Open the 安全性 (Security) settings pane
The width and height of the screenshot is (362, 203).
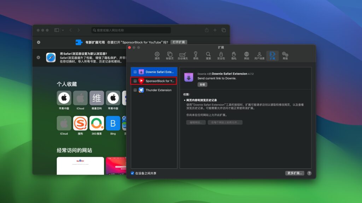221,56
